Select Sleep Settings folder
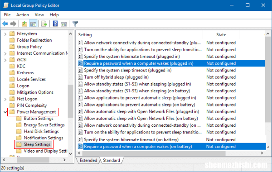Screen dimensions: 272x172 coord(37,144)
